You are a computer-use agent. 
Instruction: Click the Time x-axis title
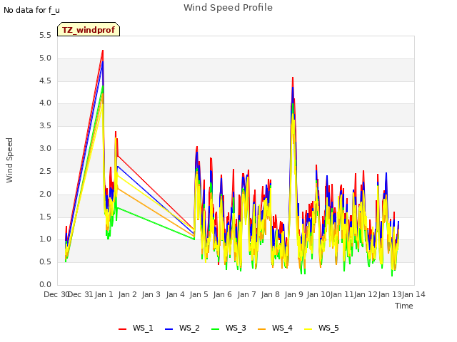click(x=404, y=306)
